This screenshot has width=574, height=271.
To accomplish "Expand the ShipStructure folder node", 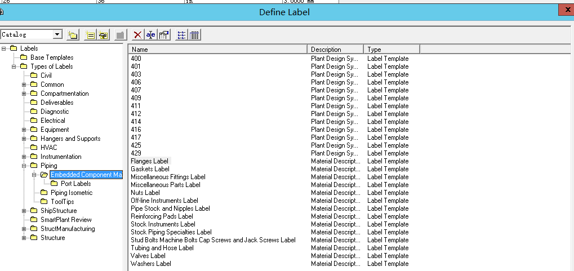I will point(24,211).
